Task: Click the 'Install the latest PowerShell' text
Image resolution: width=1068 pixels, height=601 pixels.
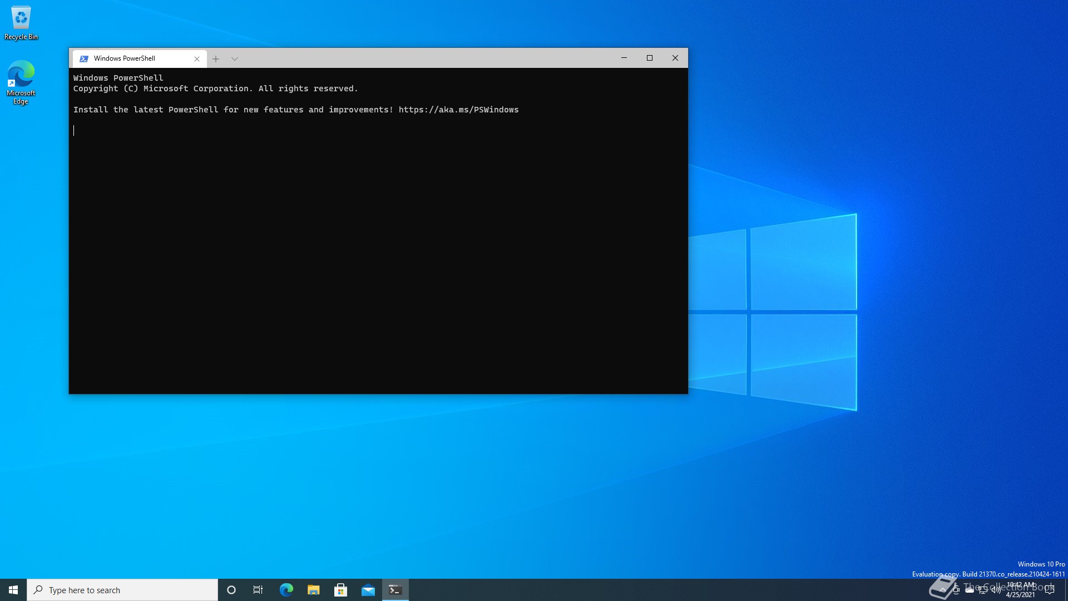Action: pyautogui.click(x=146, y=110)
